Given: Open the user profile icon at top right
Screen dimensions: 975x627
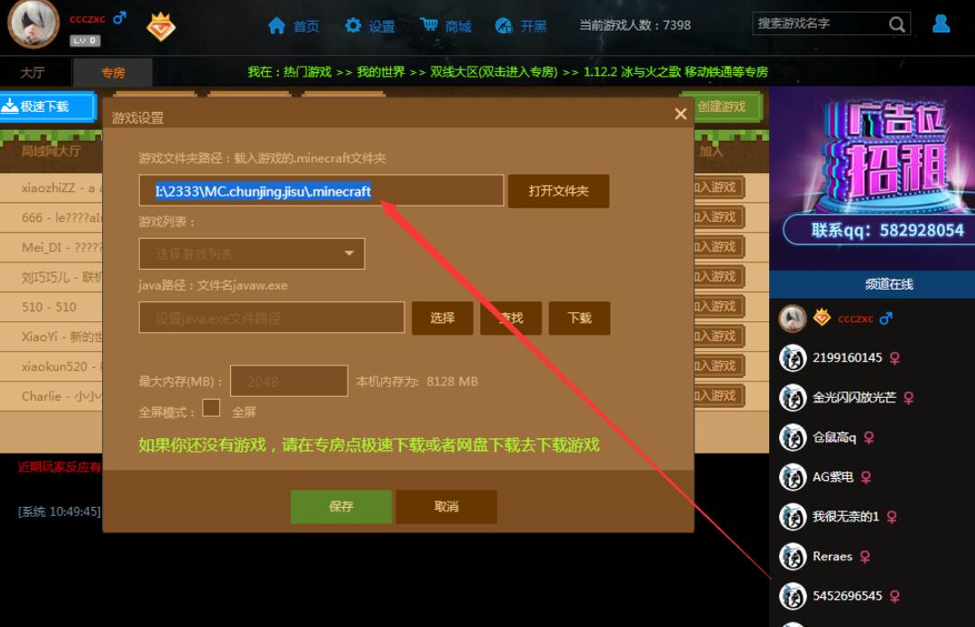Looking at the screenshot, I should point(941,23).
